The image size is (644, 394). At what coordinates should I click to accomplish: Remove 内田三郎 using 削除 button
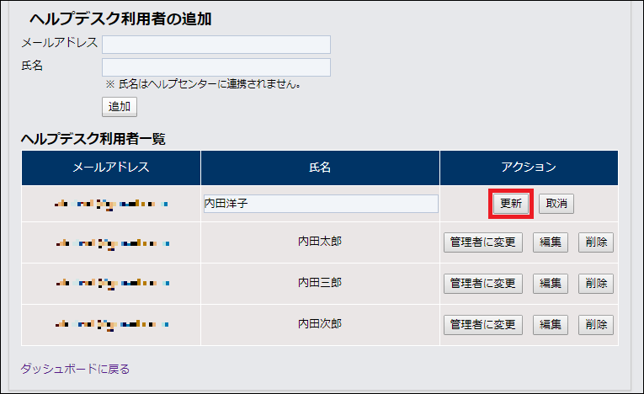click(x=595, y=284)
